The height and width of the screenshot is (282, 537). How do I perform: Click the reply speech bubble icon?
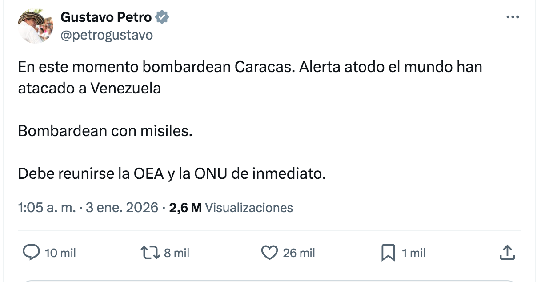[x=31, y=253]
